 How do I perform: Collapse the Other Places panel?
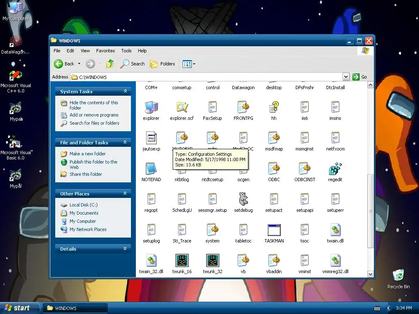[x=125, y=193]
